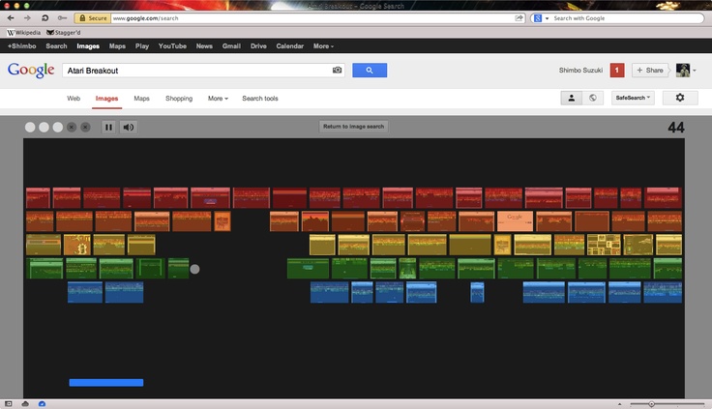Open the SafeSearch dropdown
This screenshot has width=712, height=409.
pos(633,98)
